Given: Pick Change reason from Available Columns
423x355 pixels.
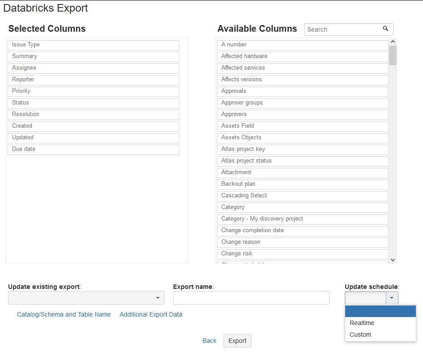Looking at the screenshot, I should point(303,242).
